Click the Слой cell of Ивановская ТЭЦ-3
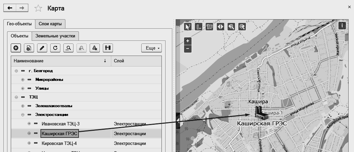The height and width of the screenshot is (152, 354). [x=136, y=124]
